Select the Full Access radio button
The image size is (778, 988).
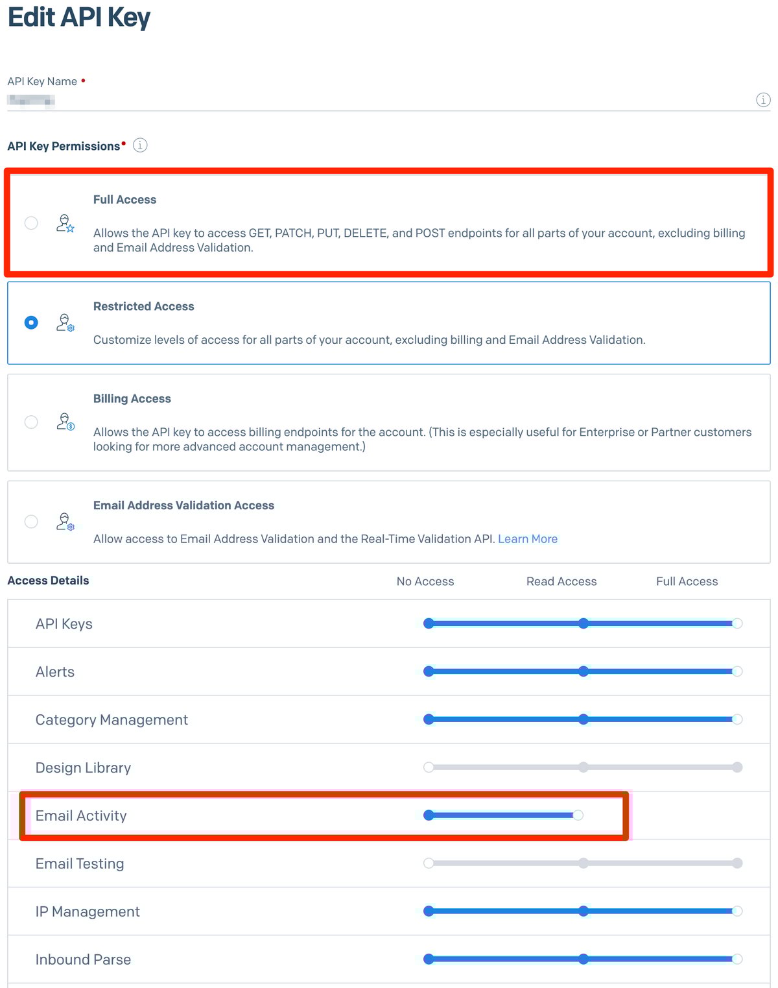tap(30, 223)
